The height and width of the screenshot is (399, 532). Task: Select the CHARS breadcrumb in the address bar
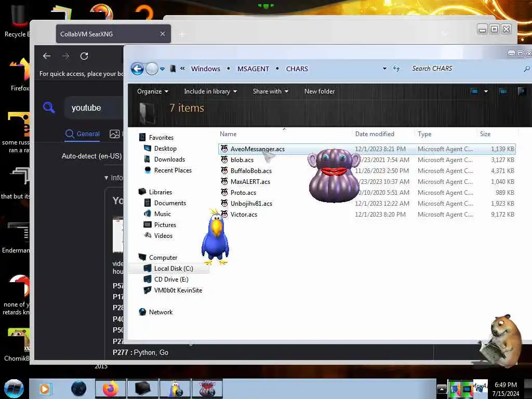pyautogui.click(x=297, y=69)
